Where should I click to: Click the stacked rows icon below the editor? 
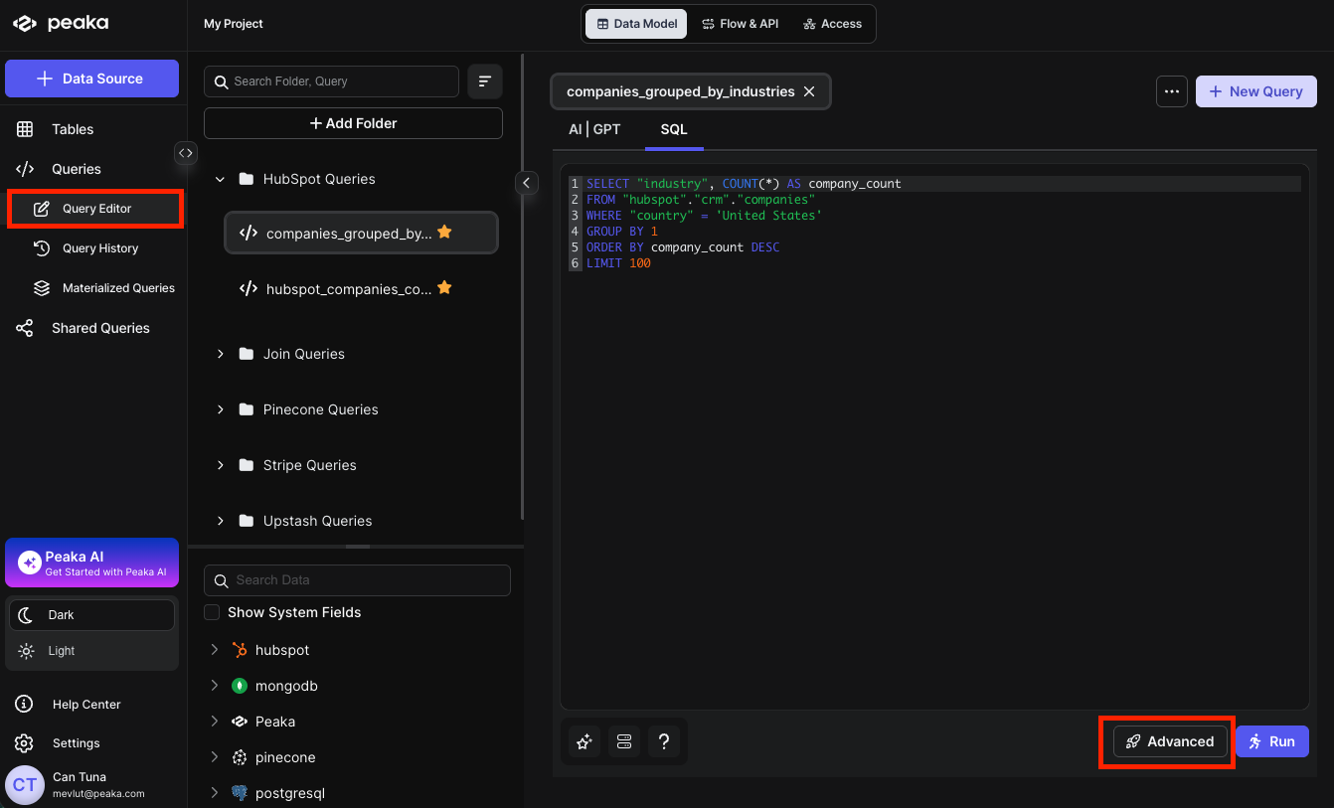click(624, 741)
